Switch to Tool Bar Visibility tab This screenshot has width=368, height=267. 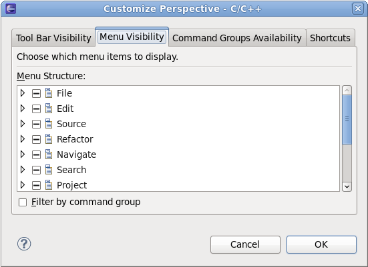point(53,38)
